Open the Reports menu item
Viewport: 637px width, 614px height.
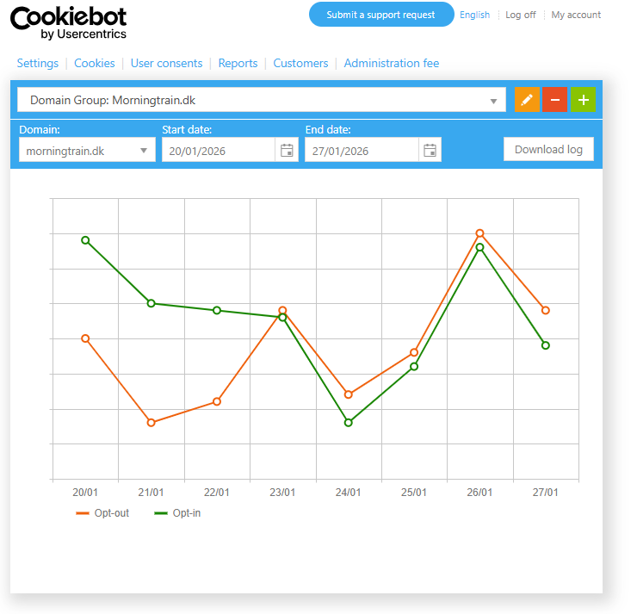click(x=238, y=63)
